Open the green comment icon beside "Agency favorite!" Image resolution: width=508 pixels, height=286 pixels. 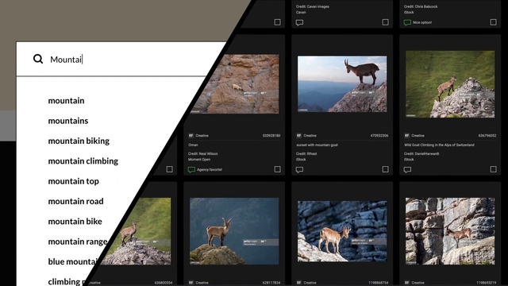click(191, 169)
